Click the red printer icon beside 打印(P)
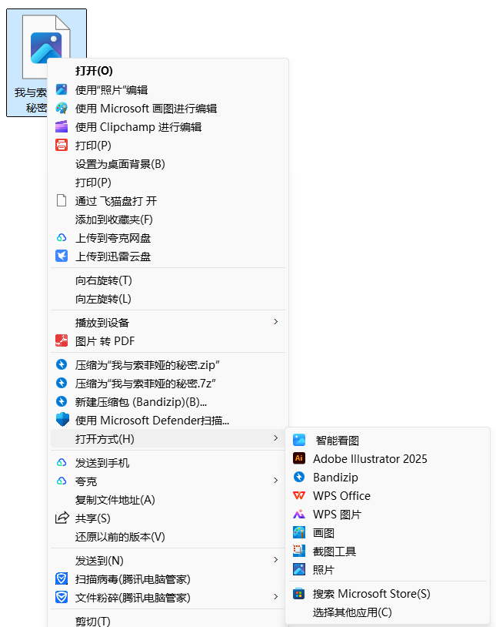 click(x=62, y=145)
